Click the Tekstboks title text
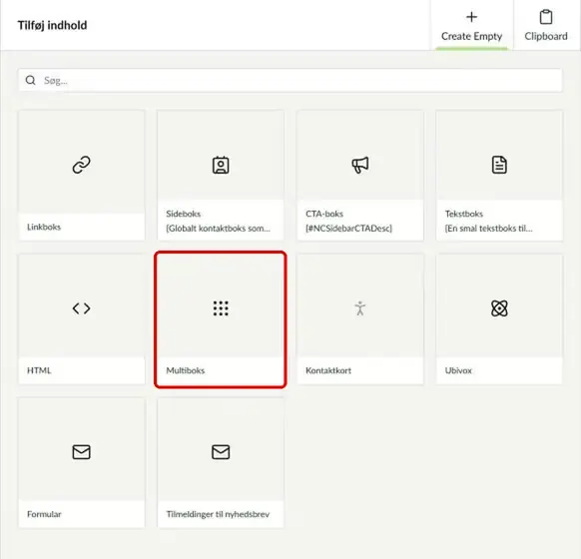The width and height of the screenshot is (581, 559). pyautogui.click(x=464, y=214)
